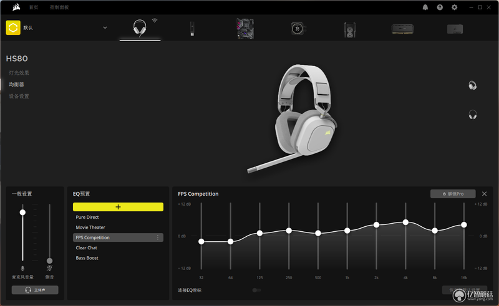Add a new EQ preset

[118, 207]
